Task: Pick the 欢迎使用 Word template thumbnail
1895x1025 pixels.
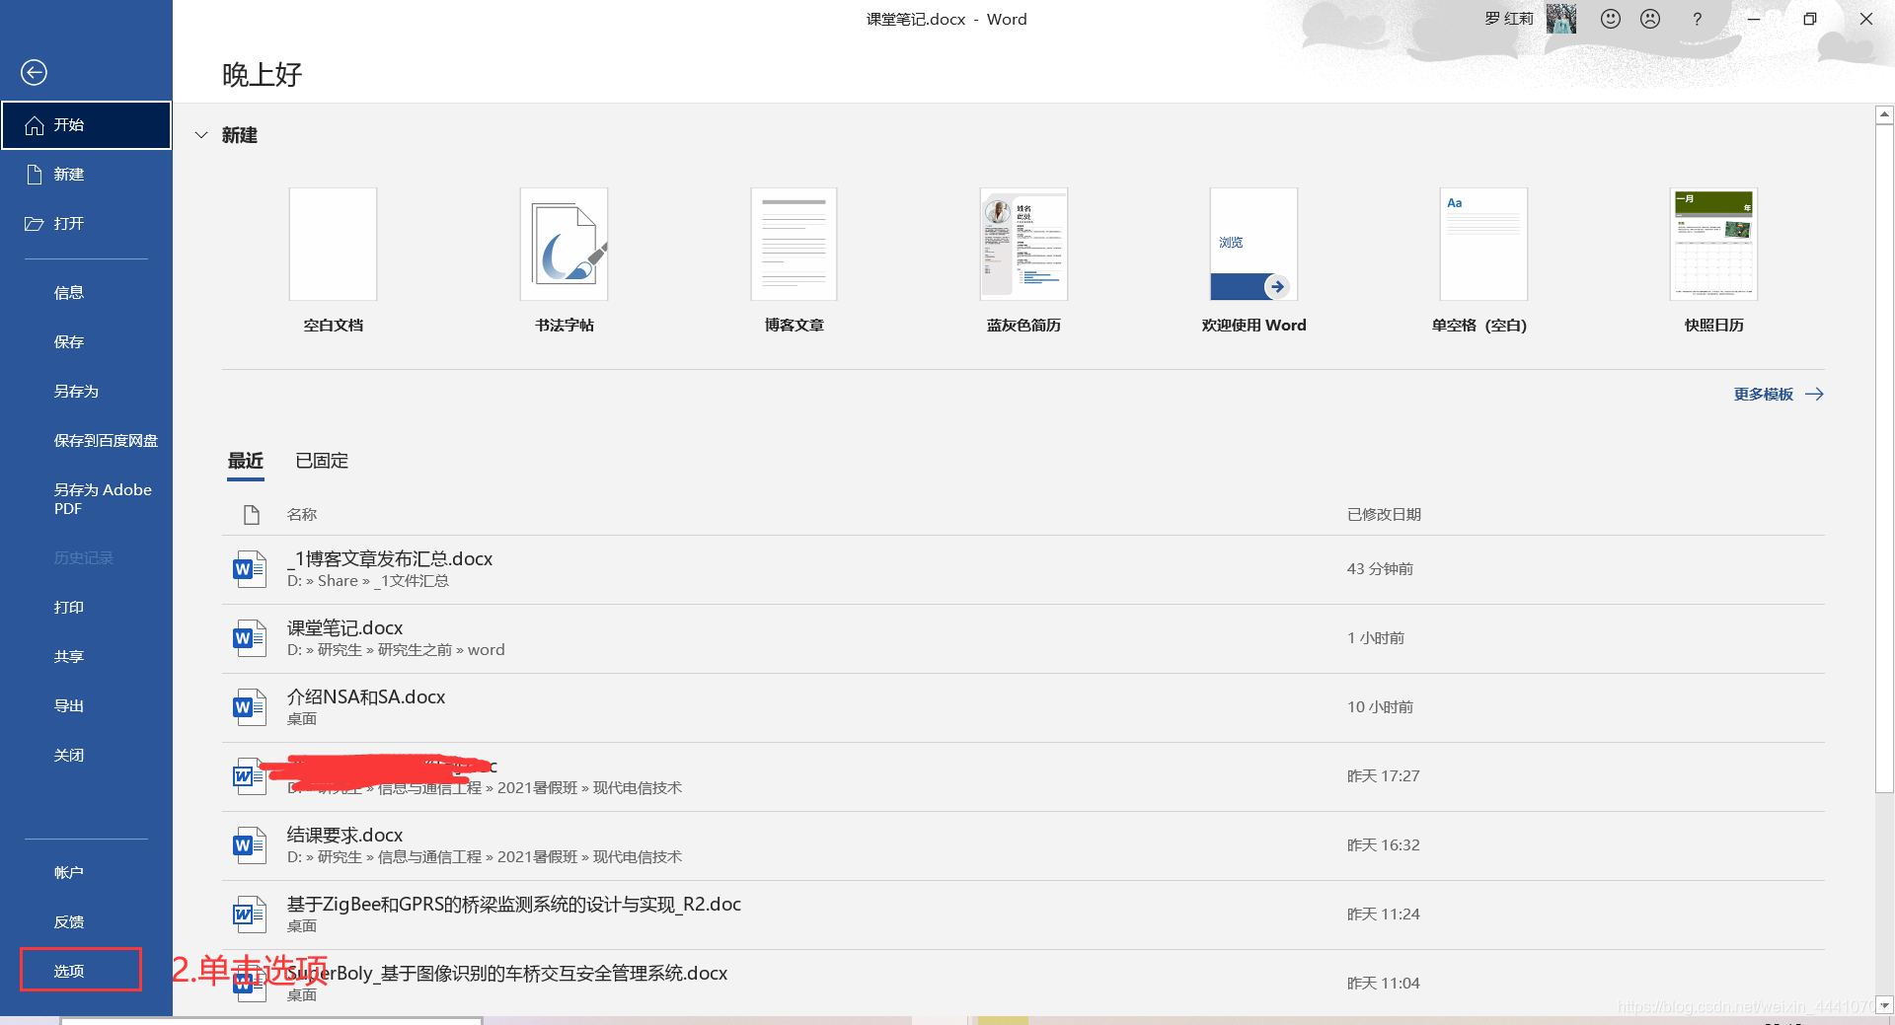Action: pyautogui.click(x=1253, y=244)
